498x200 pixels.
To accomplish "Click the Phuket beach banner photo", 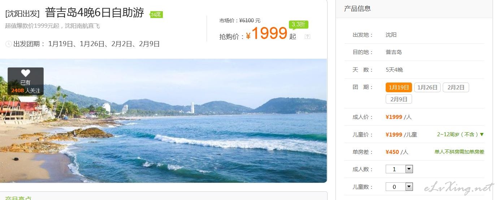I will (x=163, y=121).
